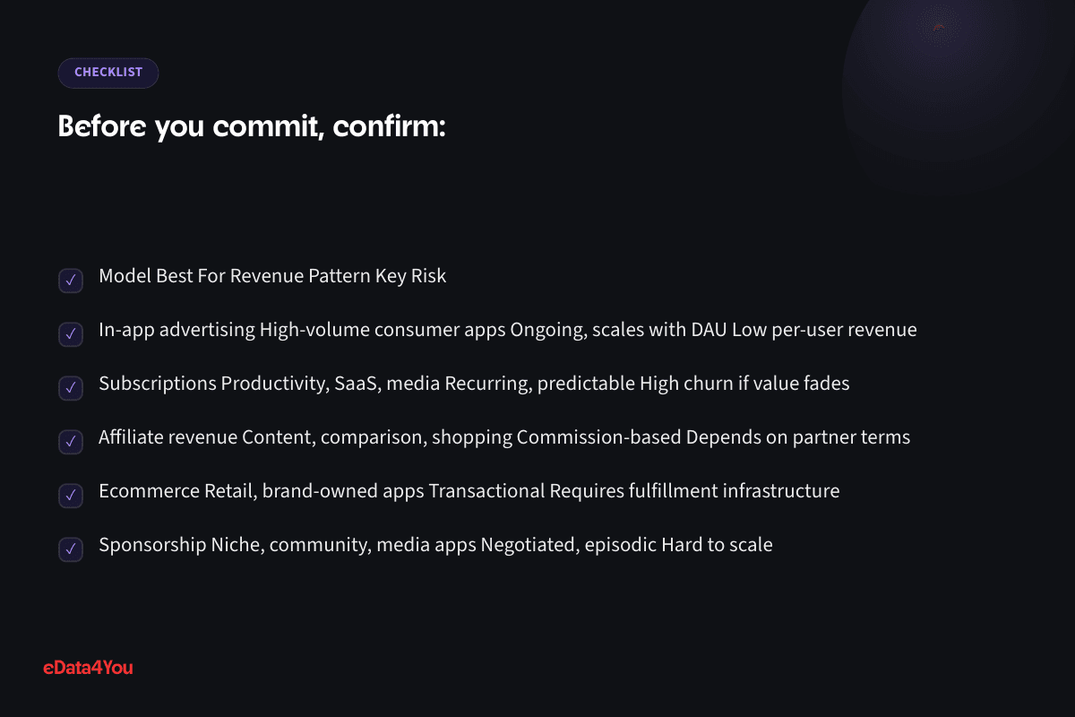
Task: Toggle the checkbox beside Model Best For header row
Action: [71, 281]
